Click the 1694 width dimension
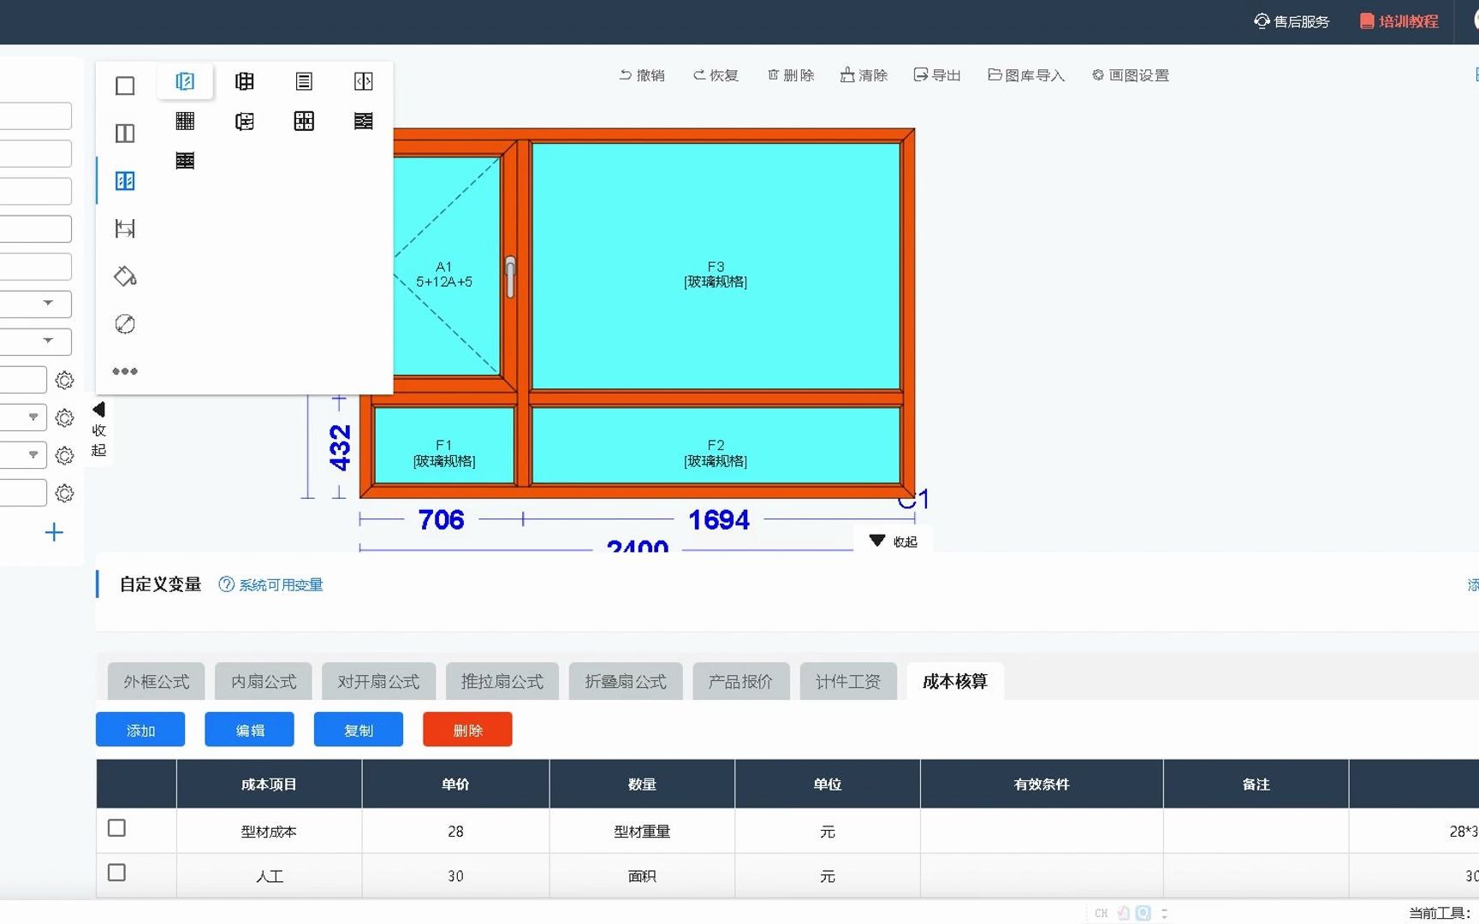 pyautogui.click(x=719, y=519)
